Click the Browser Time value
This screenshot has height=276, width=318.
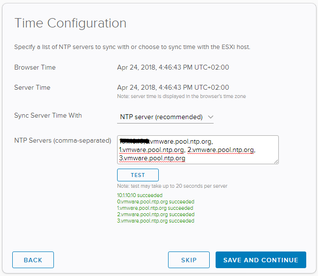tap(173, 67)
